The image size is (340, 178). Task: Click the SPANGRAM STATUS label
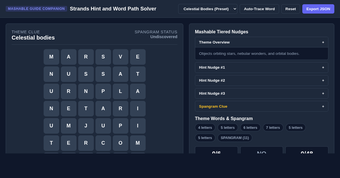(156, 32)
